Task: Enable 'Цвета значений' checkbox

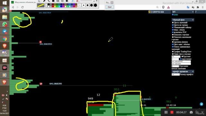Action: [173, 23]
